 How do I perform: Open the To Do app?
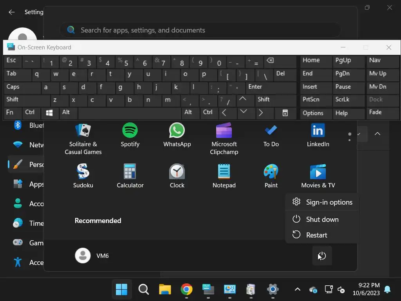pos(271,135)
